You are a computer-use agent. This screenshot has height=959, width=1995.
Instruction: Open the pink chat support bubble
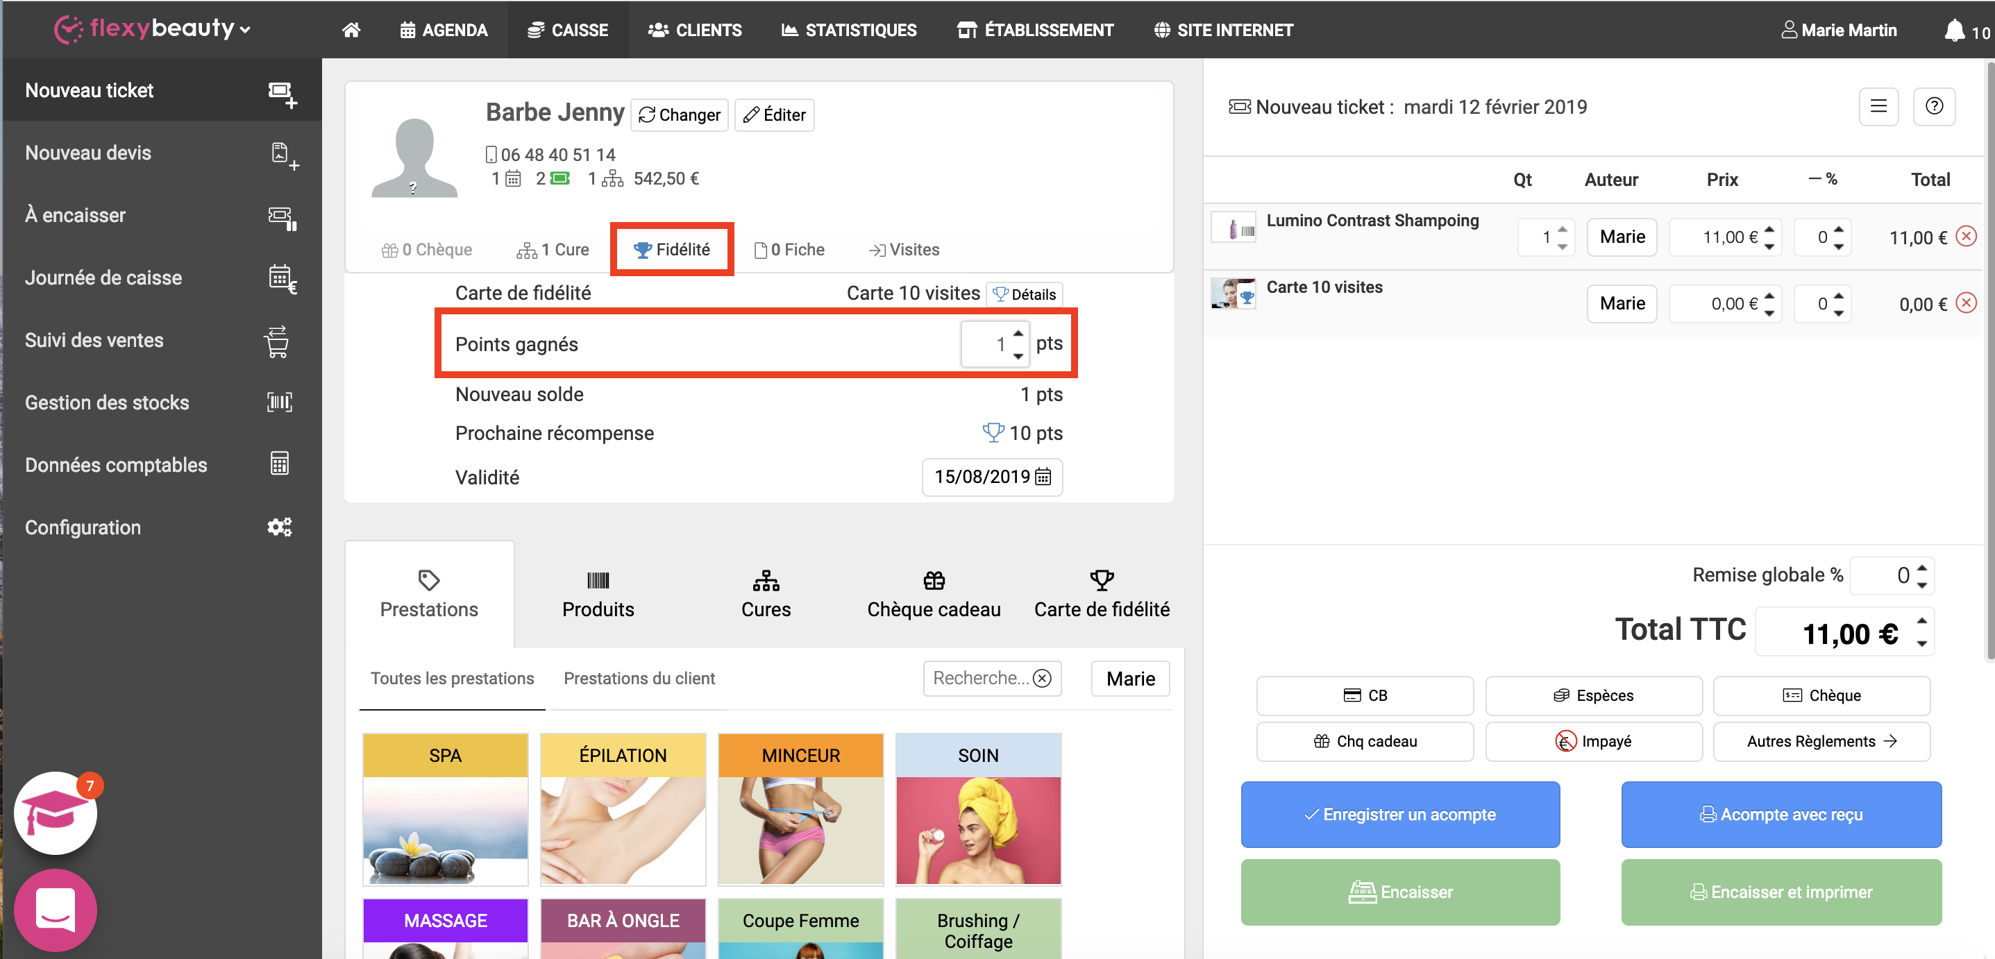tap(55, 910)
